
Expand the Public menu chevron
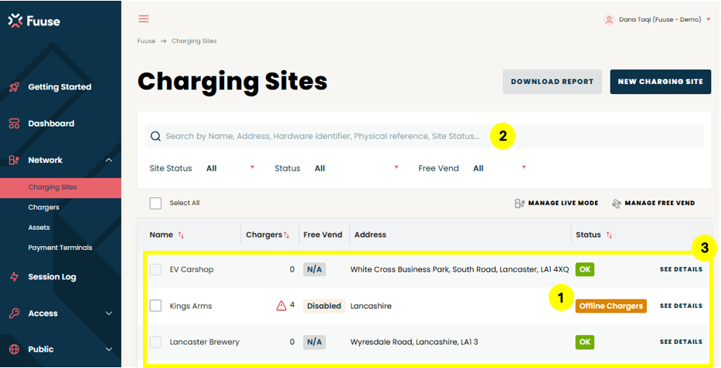click(x=108, y=349)
